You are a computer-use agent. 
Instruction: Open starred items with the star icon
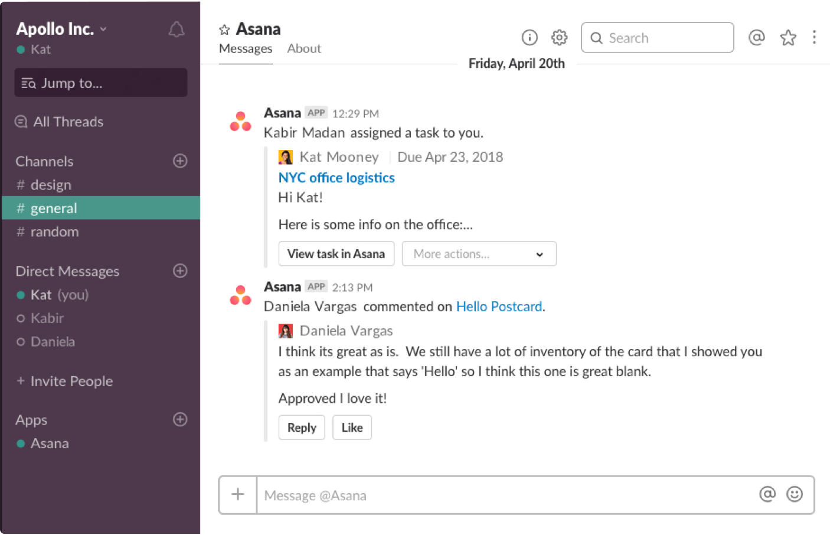788,37
